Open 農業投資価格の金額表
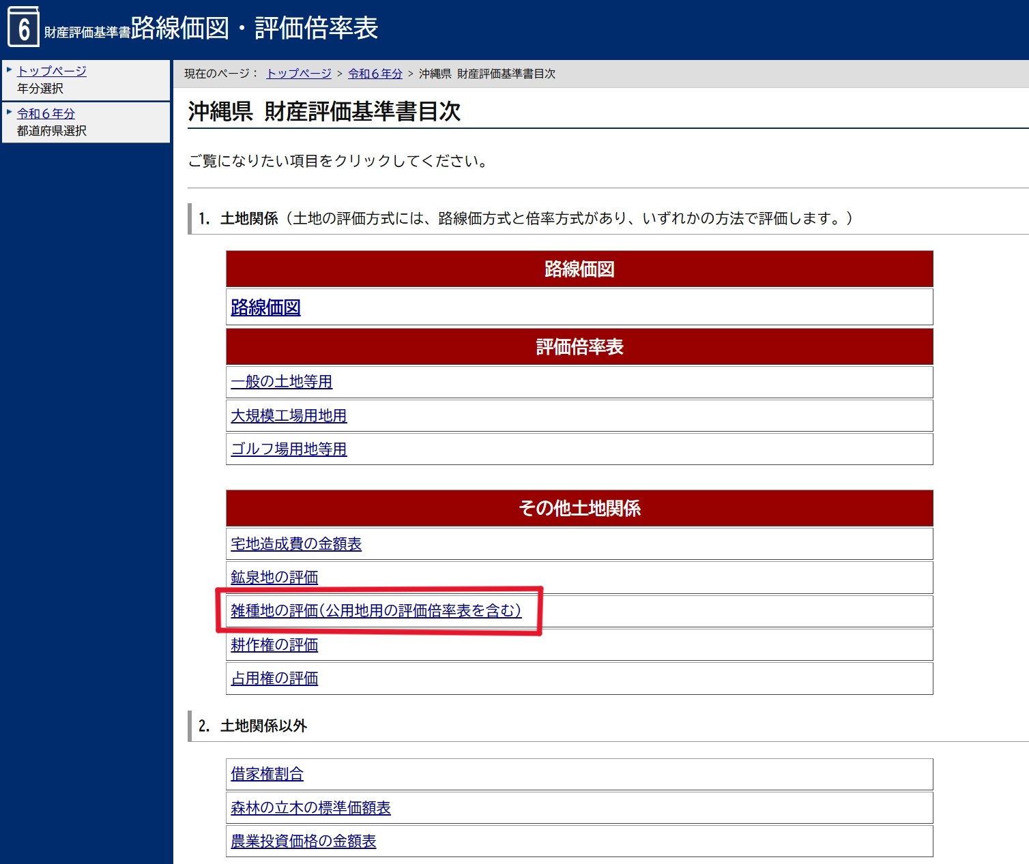 coord(303,841)
